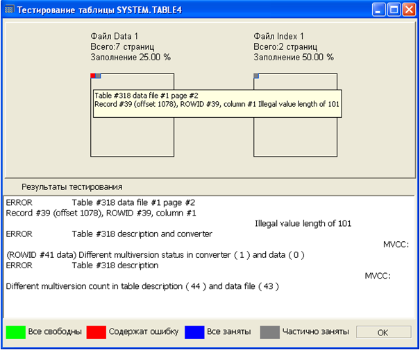
Task: Click the 'Файл Index 1' label
Action: [279, 36]
